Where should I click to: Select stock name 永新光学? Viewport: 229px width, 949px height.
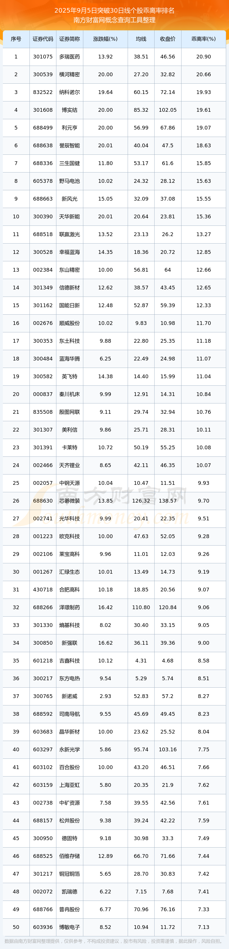[70, 750]
